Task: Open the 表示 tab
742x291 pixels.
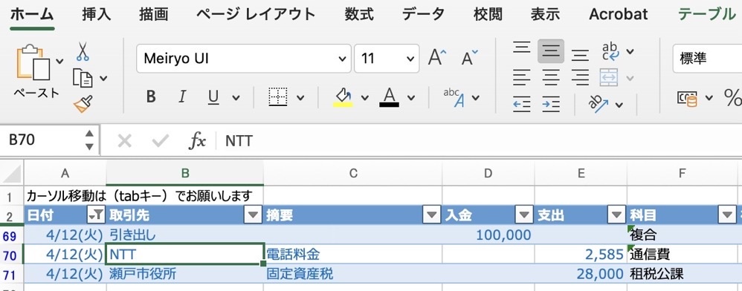Action: tap(545, 15)
